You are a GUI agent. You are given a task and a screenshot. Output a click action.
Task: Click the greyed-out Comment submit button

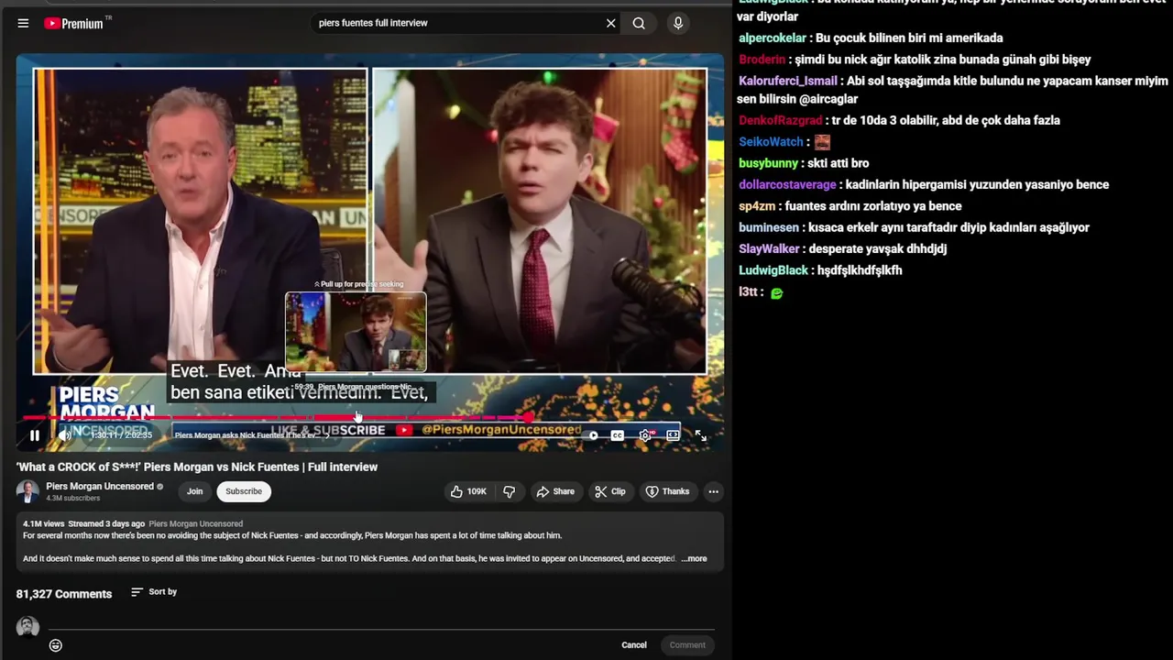[687, 645]
